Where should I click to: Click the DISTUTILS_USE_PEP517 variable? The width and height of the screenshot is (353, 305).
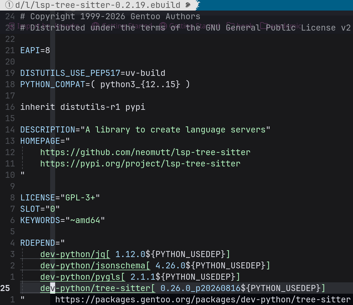click(x=70, y=73)
